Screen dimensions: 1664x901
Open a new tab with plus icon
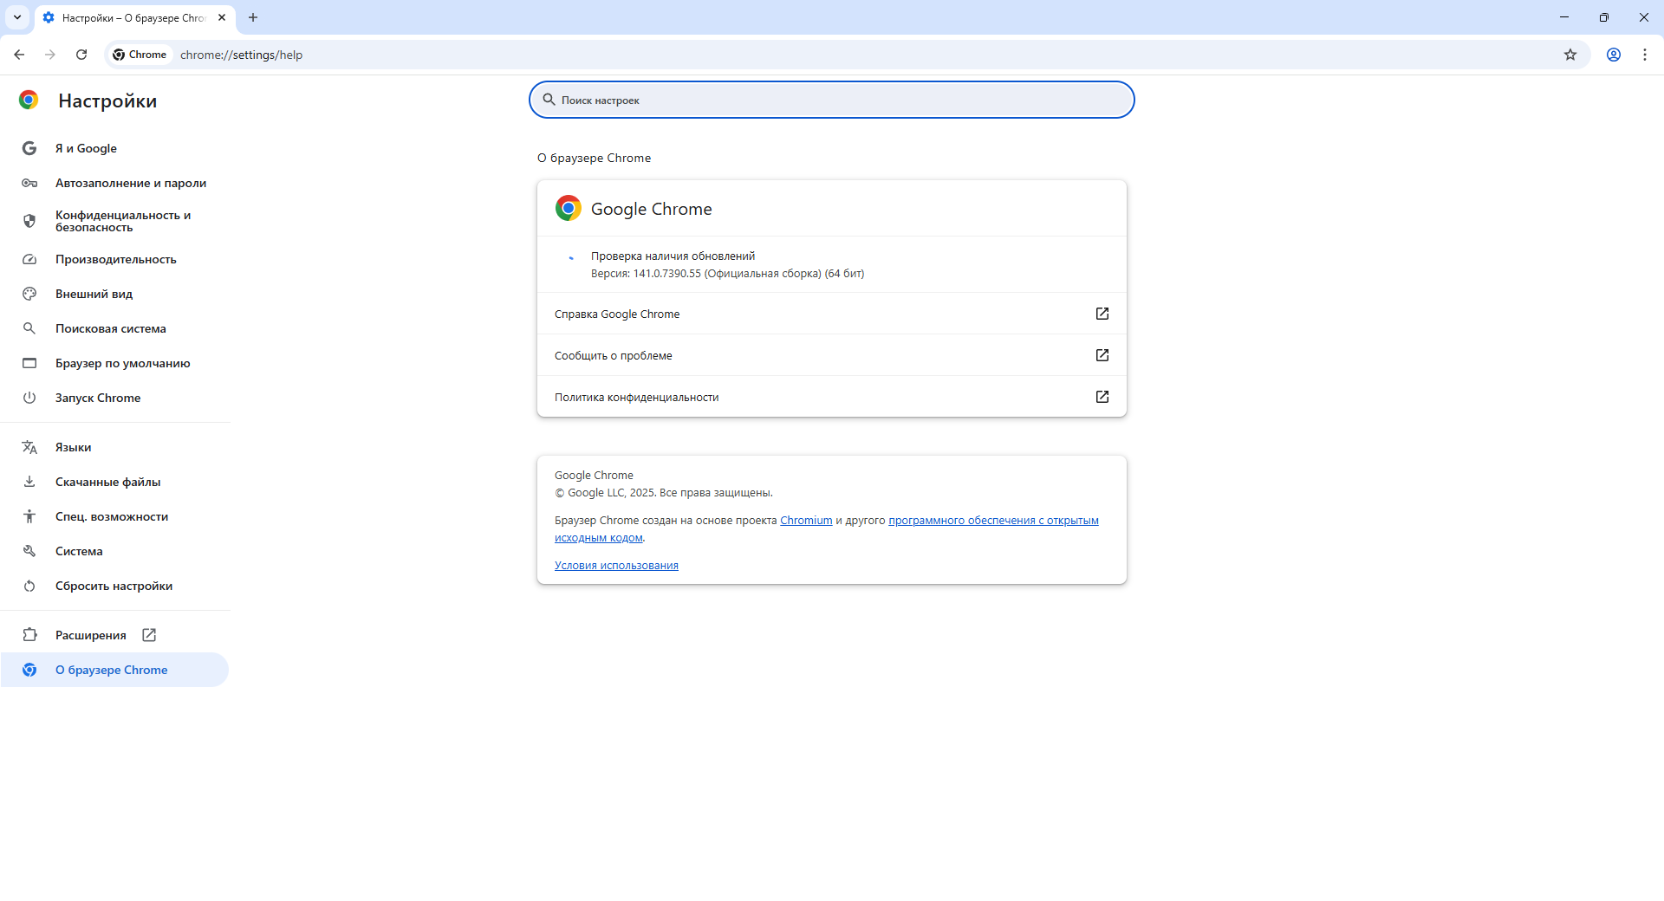(x=253, y=17)
